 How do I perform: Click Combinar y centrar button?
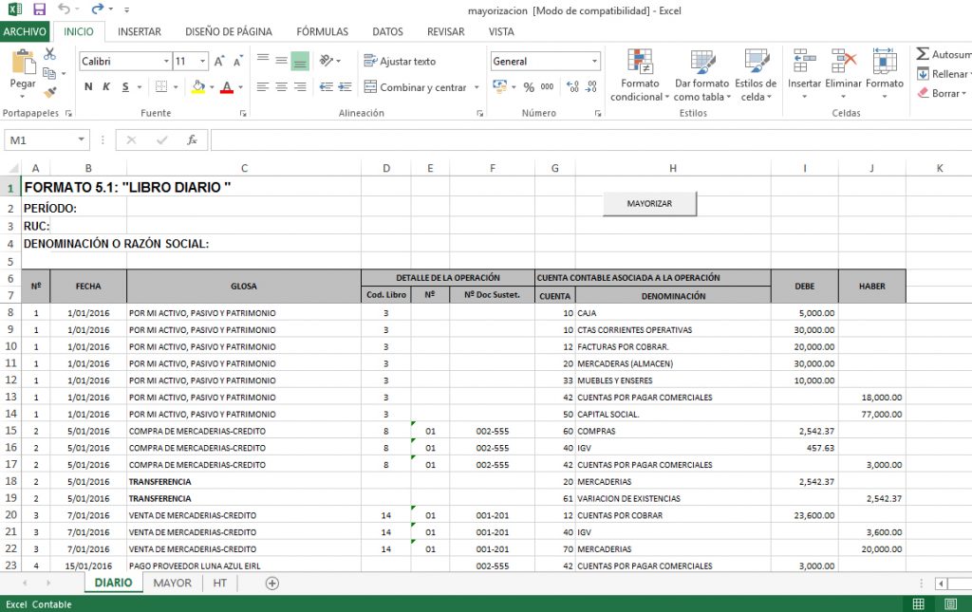(416, 87)
